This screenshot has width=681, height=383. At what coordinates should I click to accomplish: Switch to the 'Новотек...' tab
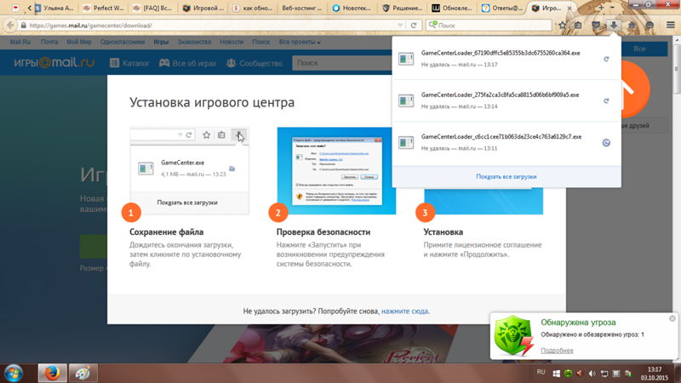(352, 8)
